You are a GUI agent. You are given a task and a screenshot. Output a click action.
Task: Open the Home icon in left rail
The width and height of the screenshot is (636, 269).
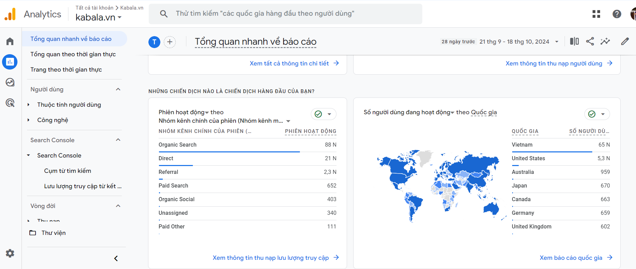(x=10, y=42)
